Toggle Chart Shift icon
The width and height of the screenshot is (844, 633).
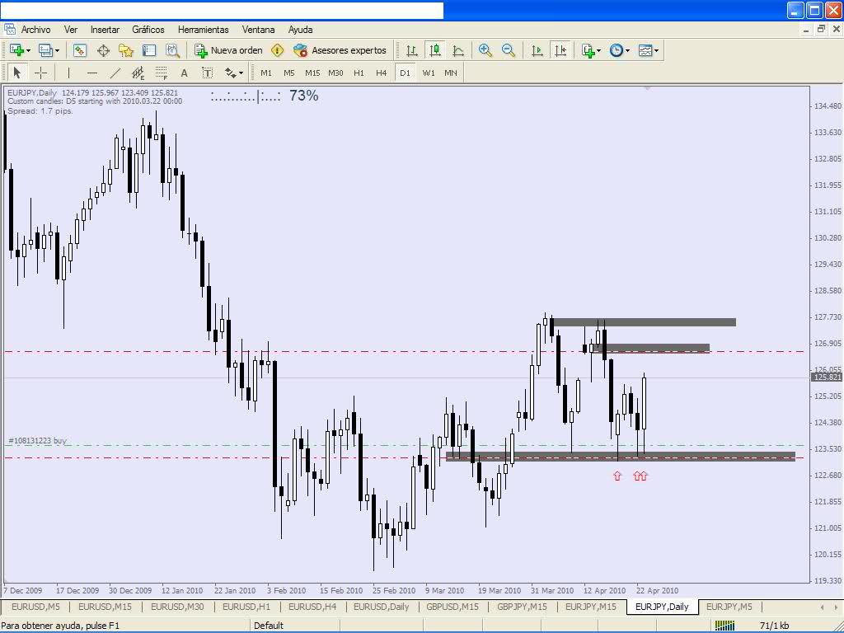pyautogui.click(x=560, y=50)
